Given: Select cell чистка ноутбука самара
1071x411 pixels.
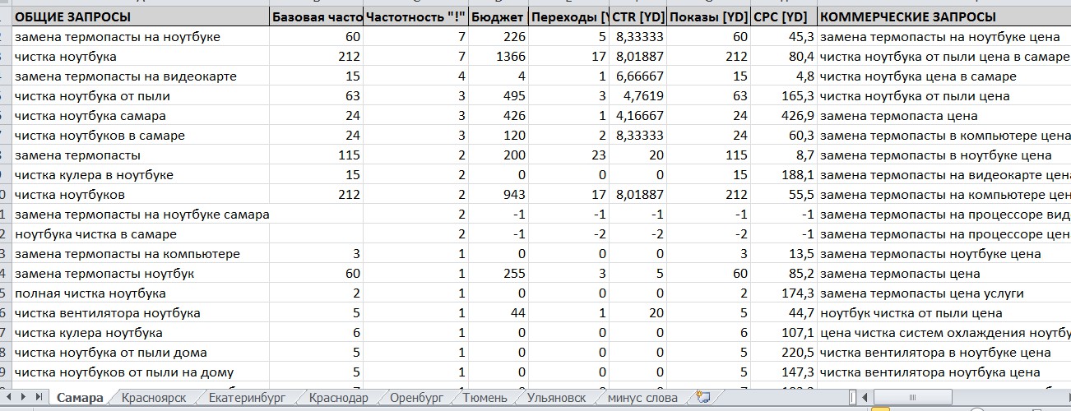Looking at the screenshot, I should pyautogui.click(x=141, y=116).
